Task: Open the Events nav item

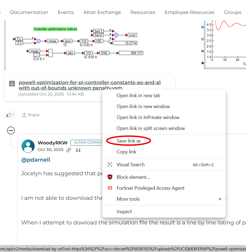Action: (66, 12)
